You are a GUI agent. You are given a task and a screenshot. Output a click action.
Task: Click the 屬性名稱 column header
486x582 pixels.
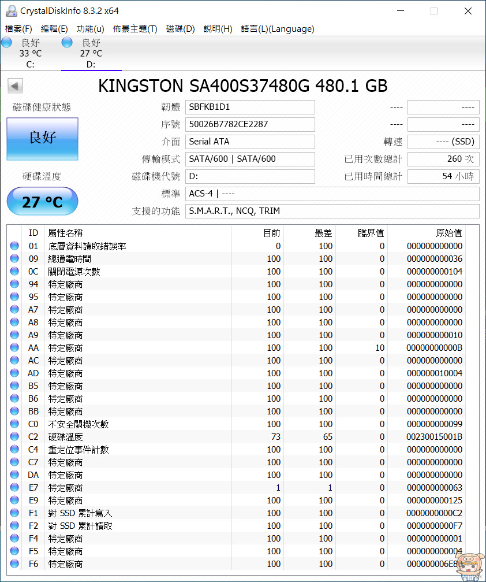pyautogui.click(x=138, y=233)
